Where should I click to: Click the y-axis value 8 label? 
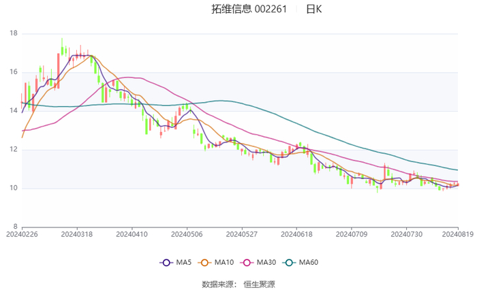(16, 227)
